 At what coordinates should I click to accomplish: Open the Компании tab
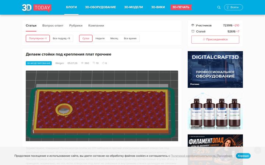96,26
